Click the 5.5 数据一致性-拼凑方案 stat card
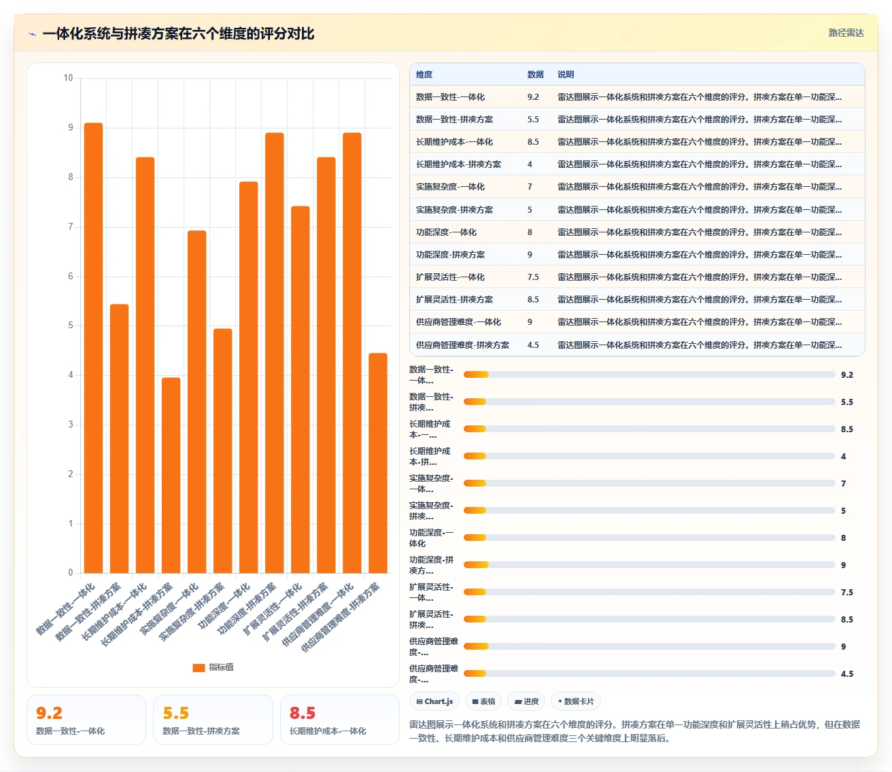Viewport: 892px width, 772px height. click(x=213, y=720)
